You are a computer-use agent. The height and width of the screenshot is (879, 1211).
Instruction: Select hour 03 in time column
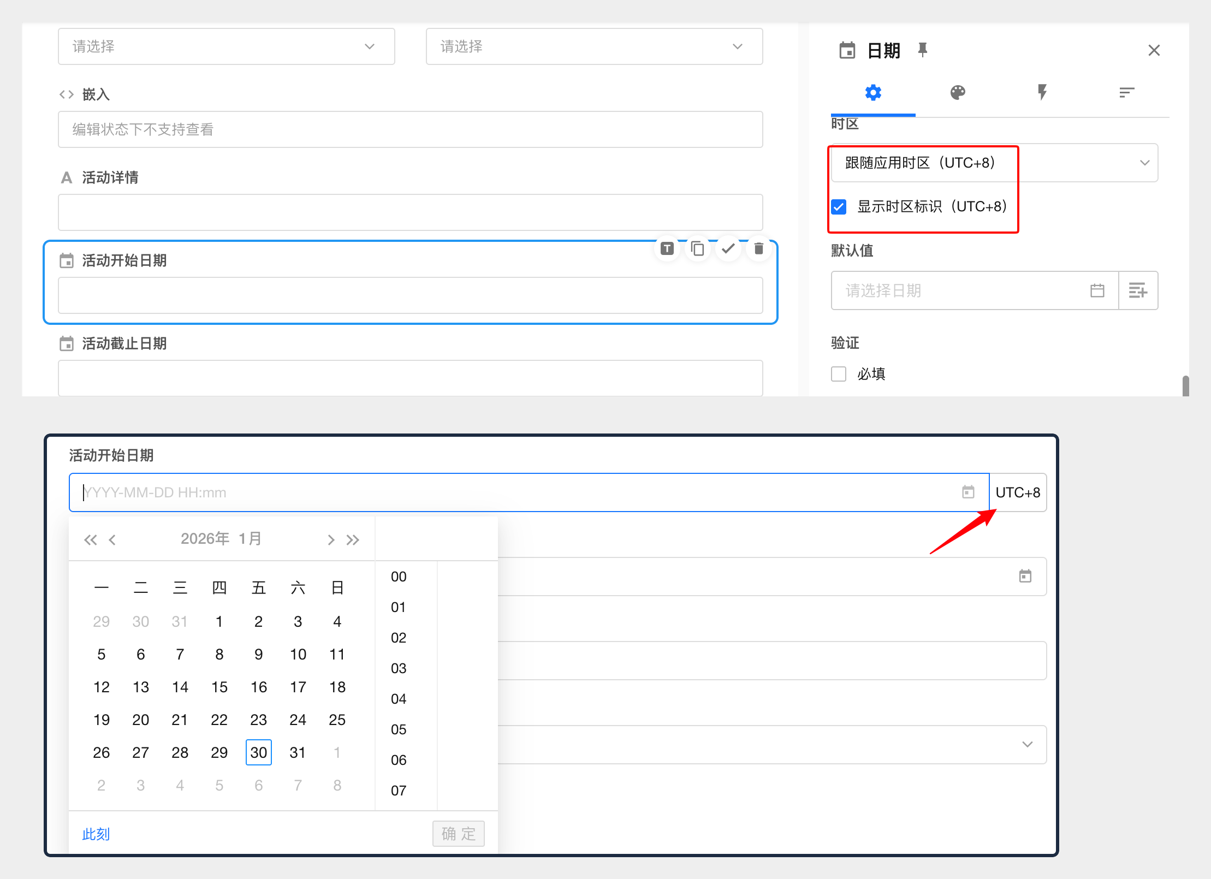399,668
